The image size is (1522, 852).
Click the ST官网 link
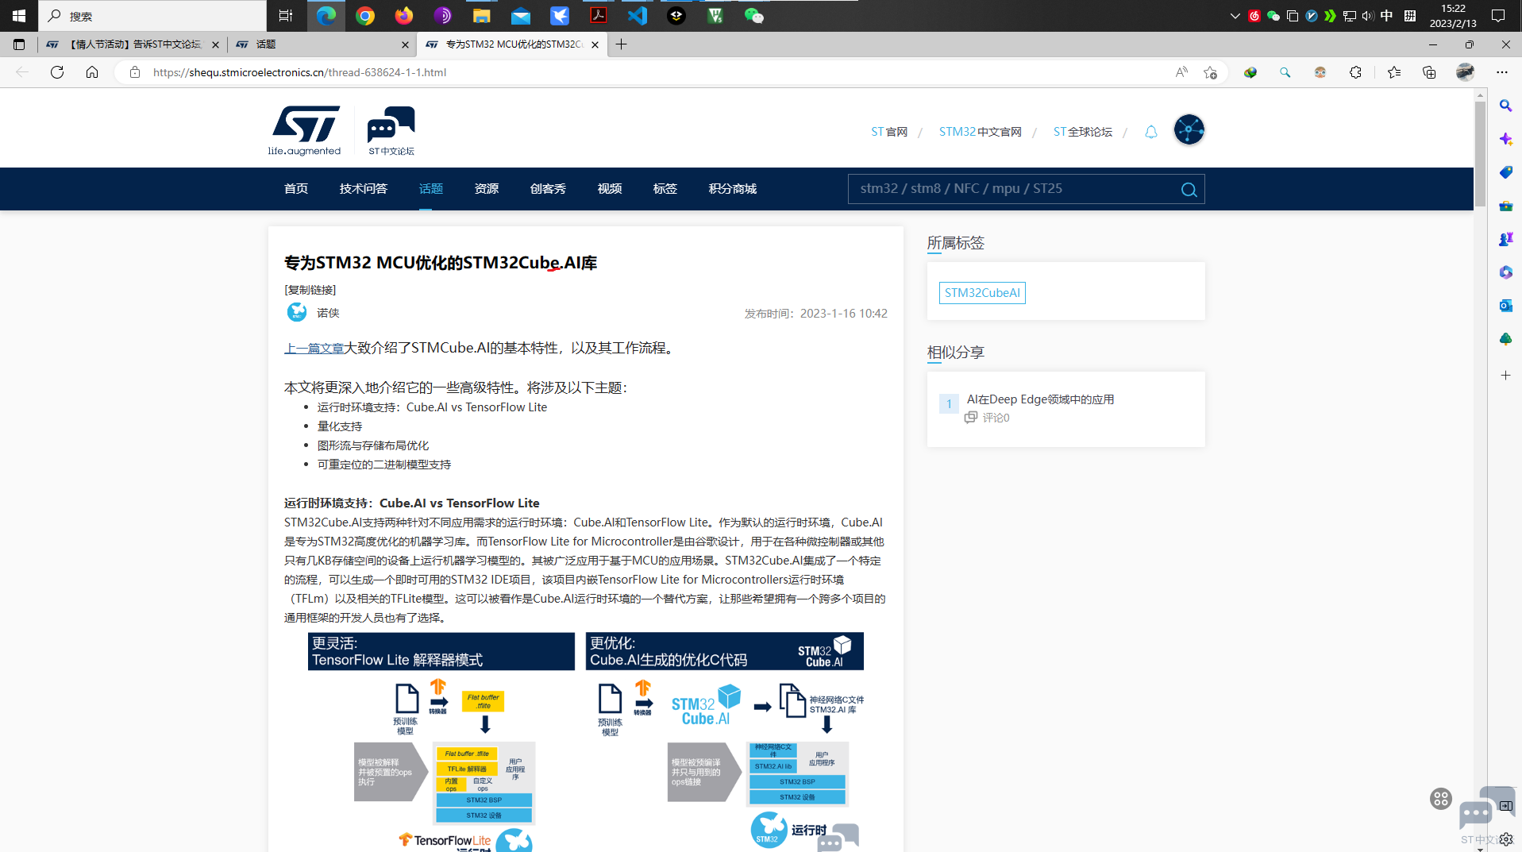coord(889,132)
